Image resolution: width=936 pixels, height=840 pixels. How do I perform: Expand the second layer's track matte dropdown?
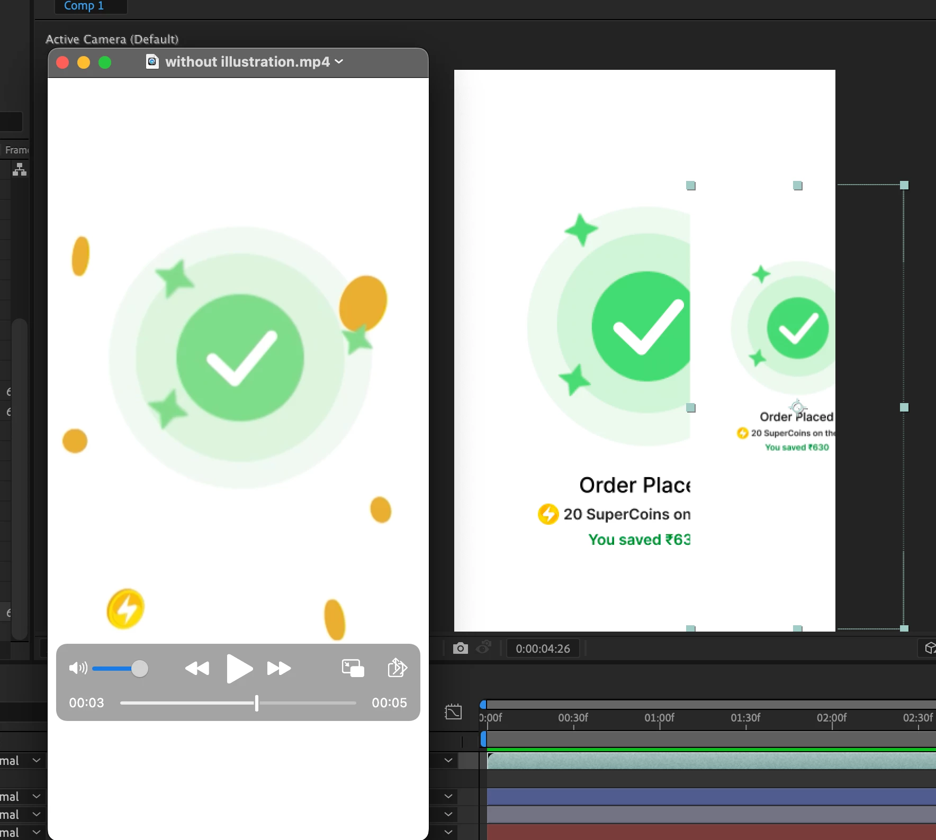pos(448,797)
